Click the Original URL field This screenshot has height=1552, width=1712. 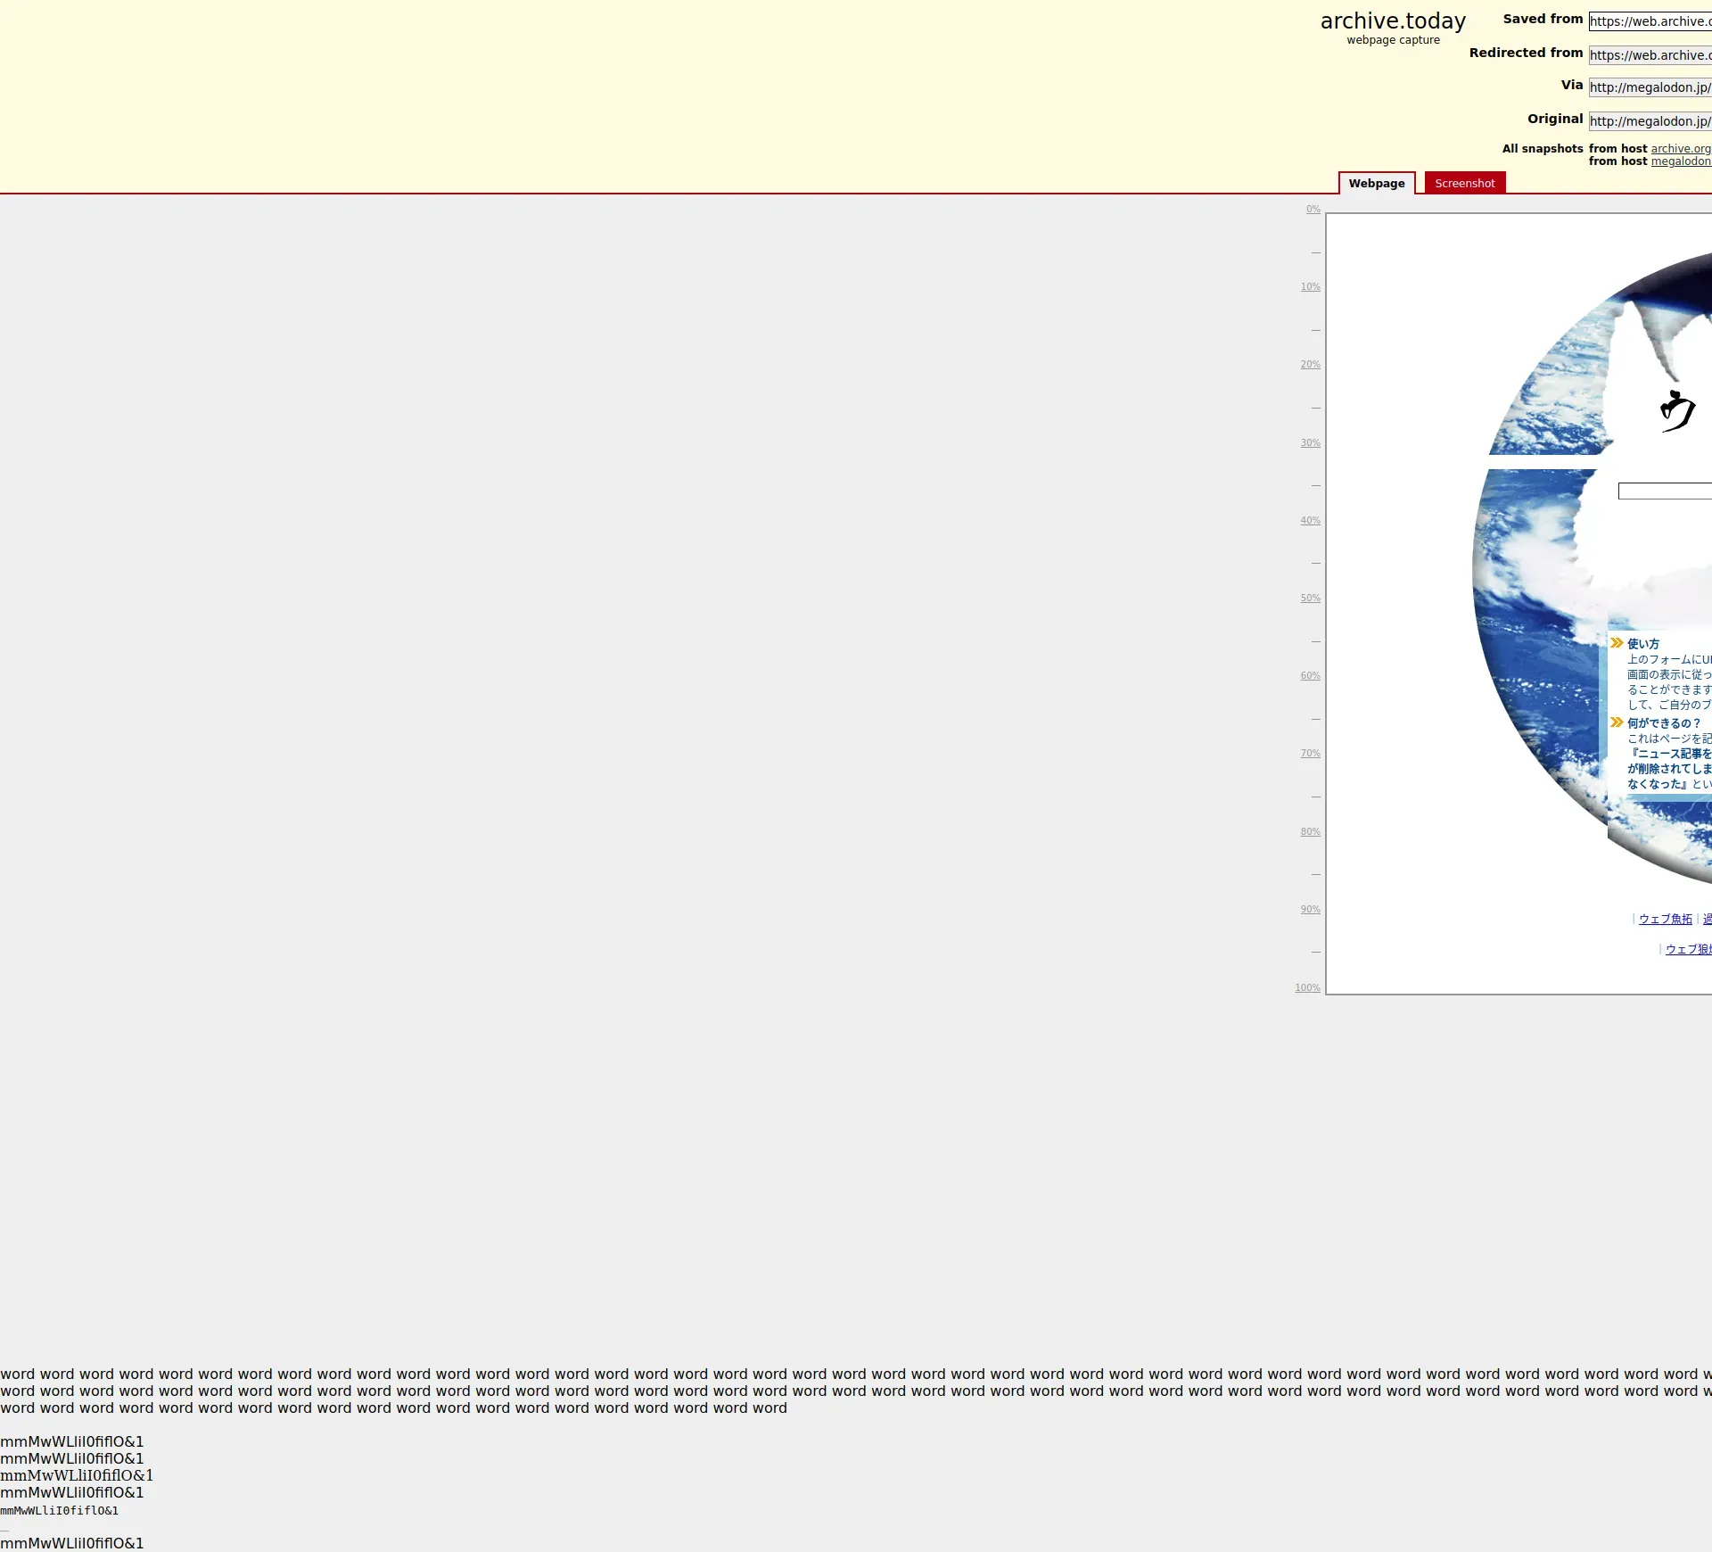[x=1650, y=121]
